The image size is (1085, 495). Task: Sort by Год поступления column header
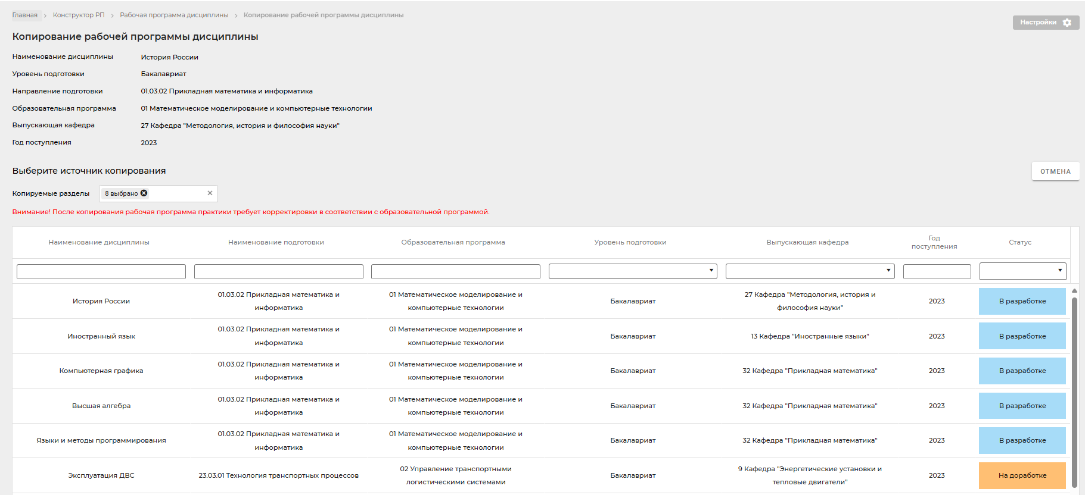click(934, 242)
